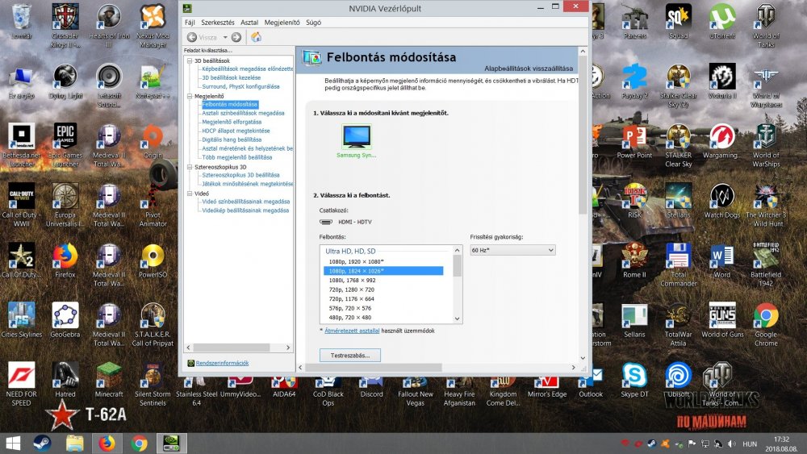Open GeoGebra desktop icon

(x=65, y=320)
